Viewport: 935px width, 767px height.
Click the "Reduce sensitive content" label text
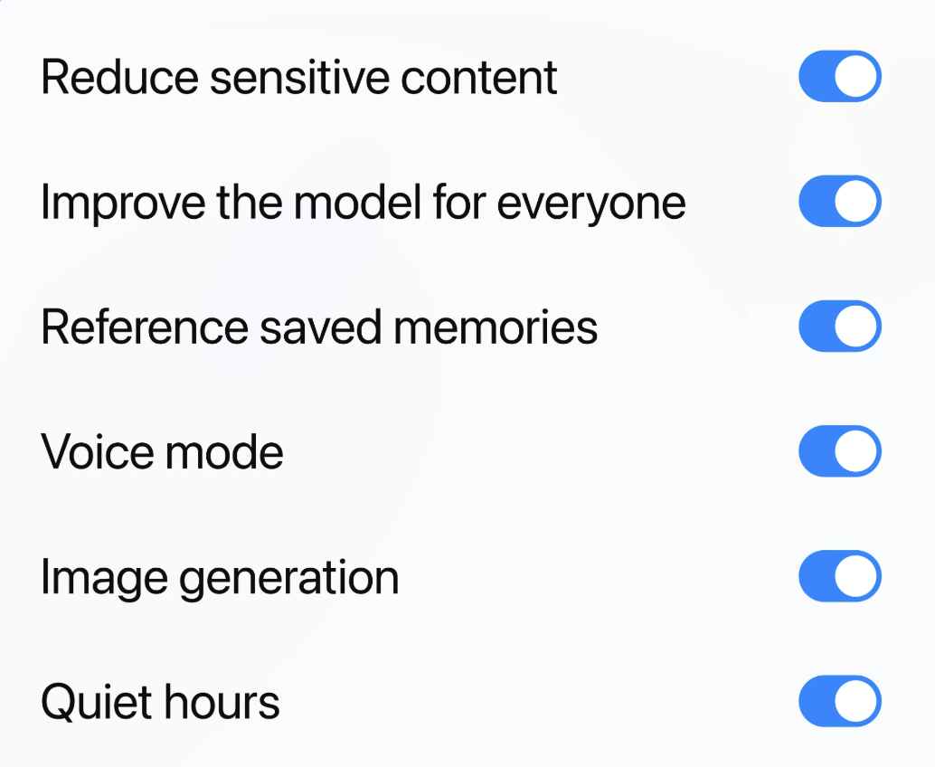pos(299,78)
